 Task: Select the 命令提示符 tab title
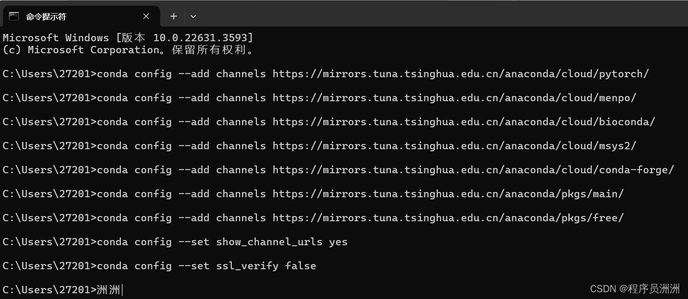pos(46,17)
